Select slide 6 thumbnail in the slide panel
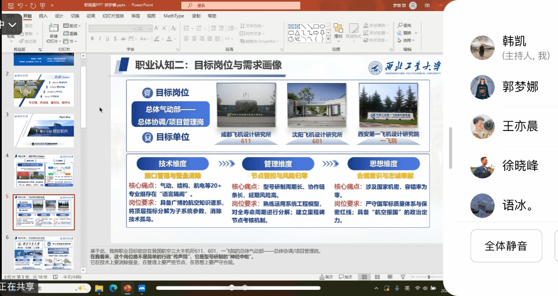Image resolution: width=558 pixels, height=296 pixels. coord(44,253)
